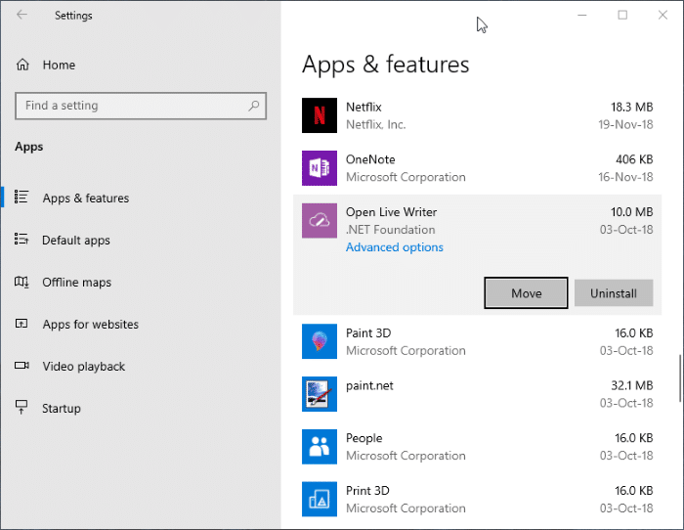
Task: Open Video playback settings
Action: [83, 367]
